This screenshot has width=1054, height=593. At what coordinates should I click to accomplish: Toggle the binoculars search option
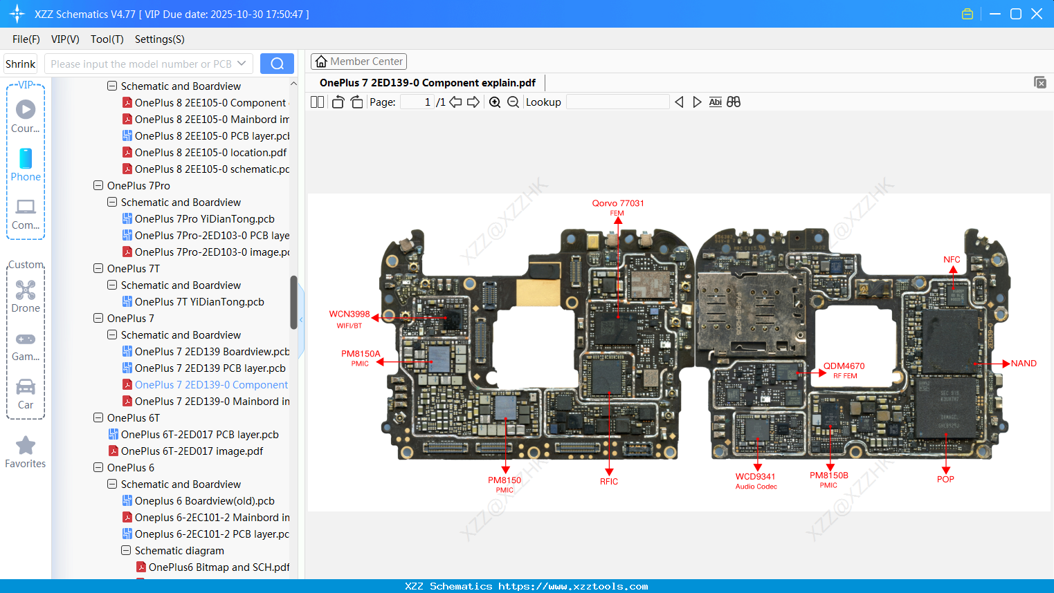tap(734, 102)
